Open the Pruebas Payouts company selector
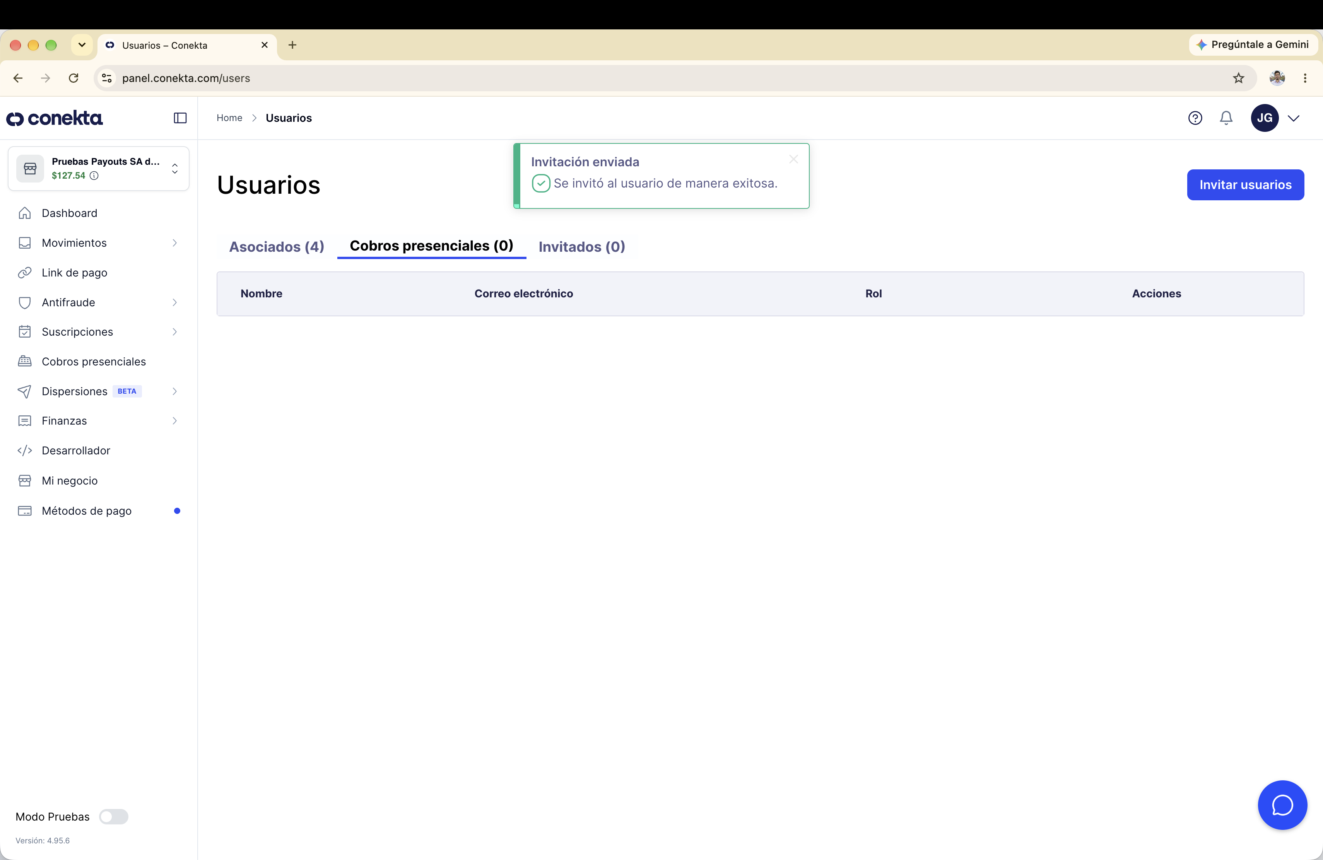Image resolution: width=1323 pixels, height=860 pixels. [98, 168]
